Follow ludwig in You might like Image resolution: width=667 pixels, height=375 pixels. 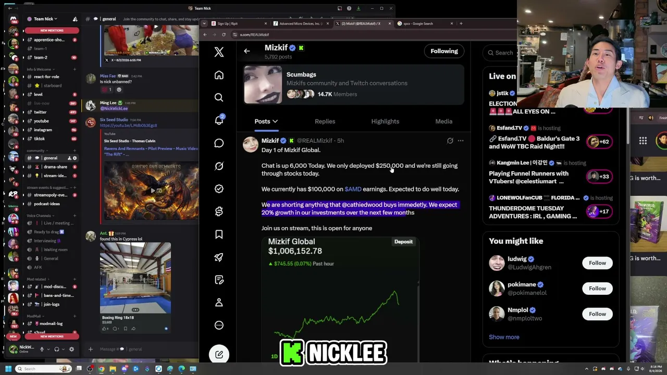click(x=597, y=263)
